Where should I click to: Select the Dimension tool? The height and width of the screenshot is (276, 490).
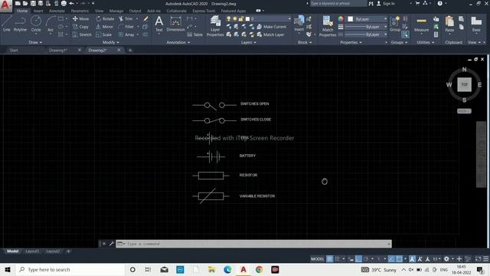point(175,24)
